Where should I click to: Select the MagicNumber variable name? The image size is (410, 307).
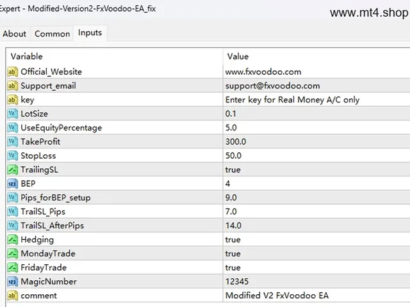49,281
